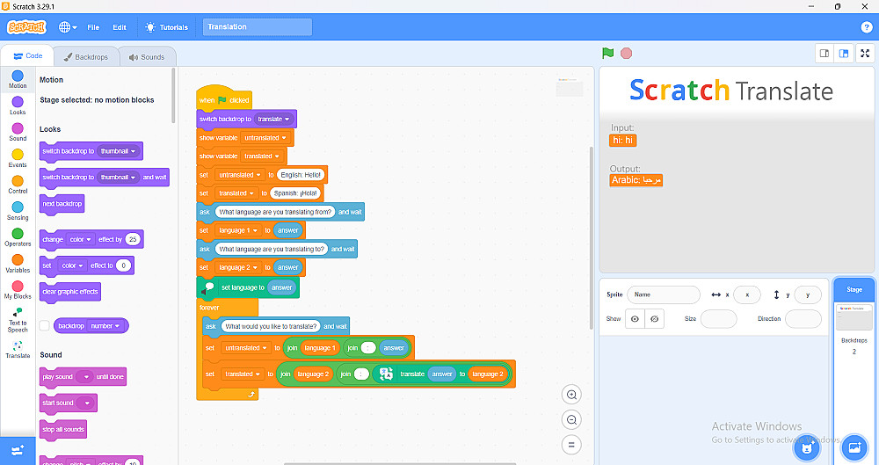Viewport: 879px width, 465px height.
Task: Open thumbnail dropdown in switch backdrop block
Action: (x=119, y=151)
